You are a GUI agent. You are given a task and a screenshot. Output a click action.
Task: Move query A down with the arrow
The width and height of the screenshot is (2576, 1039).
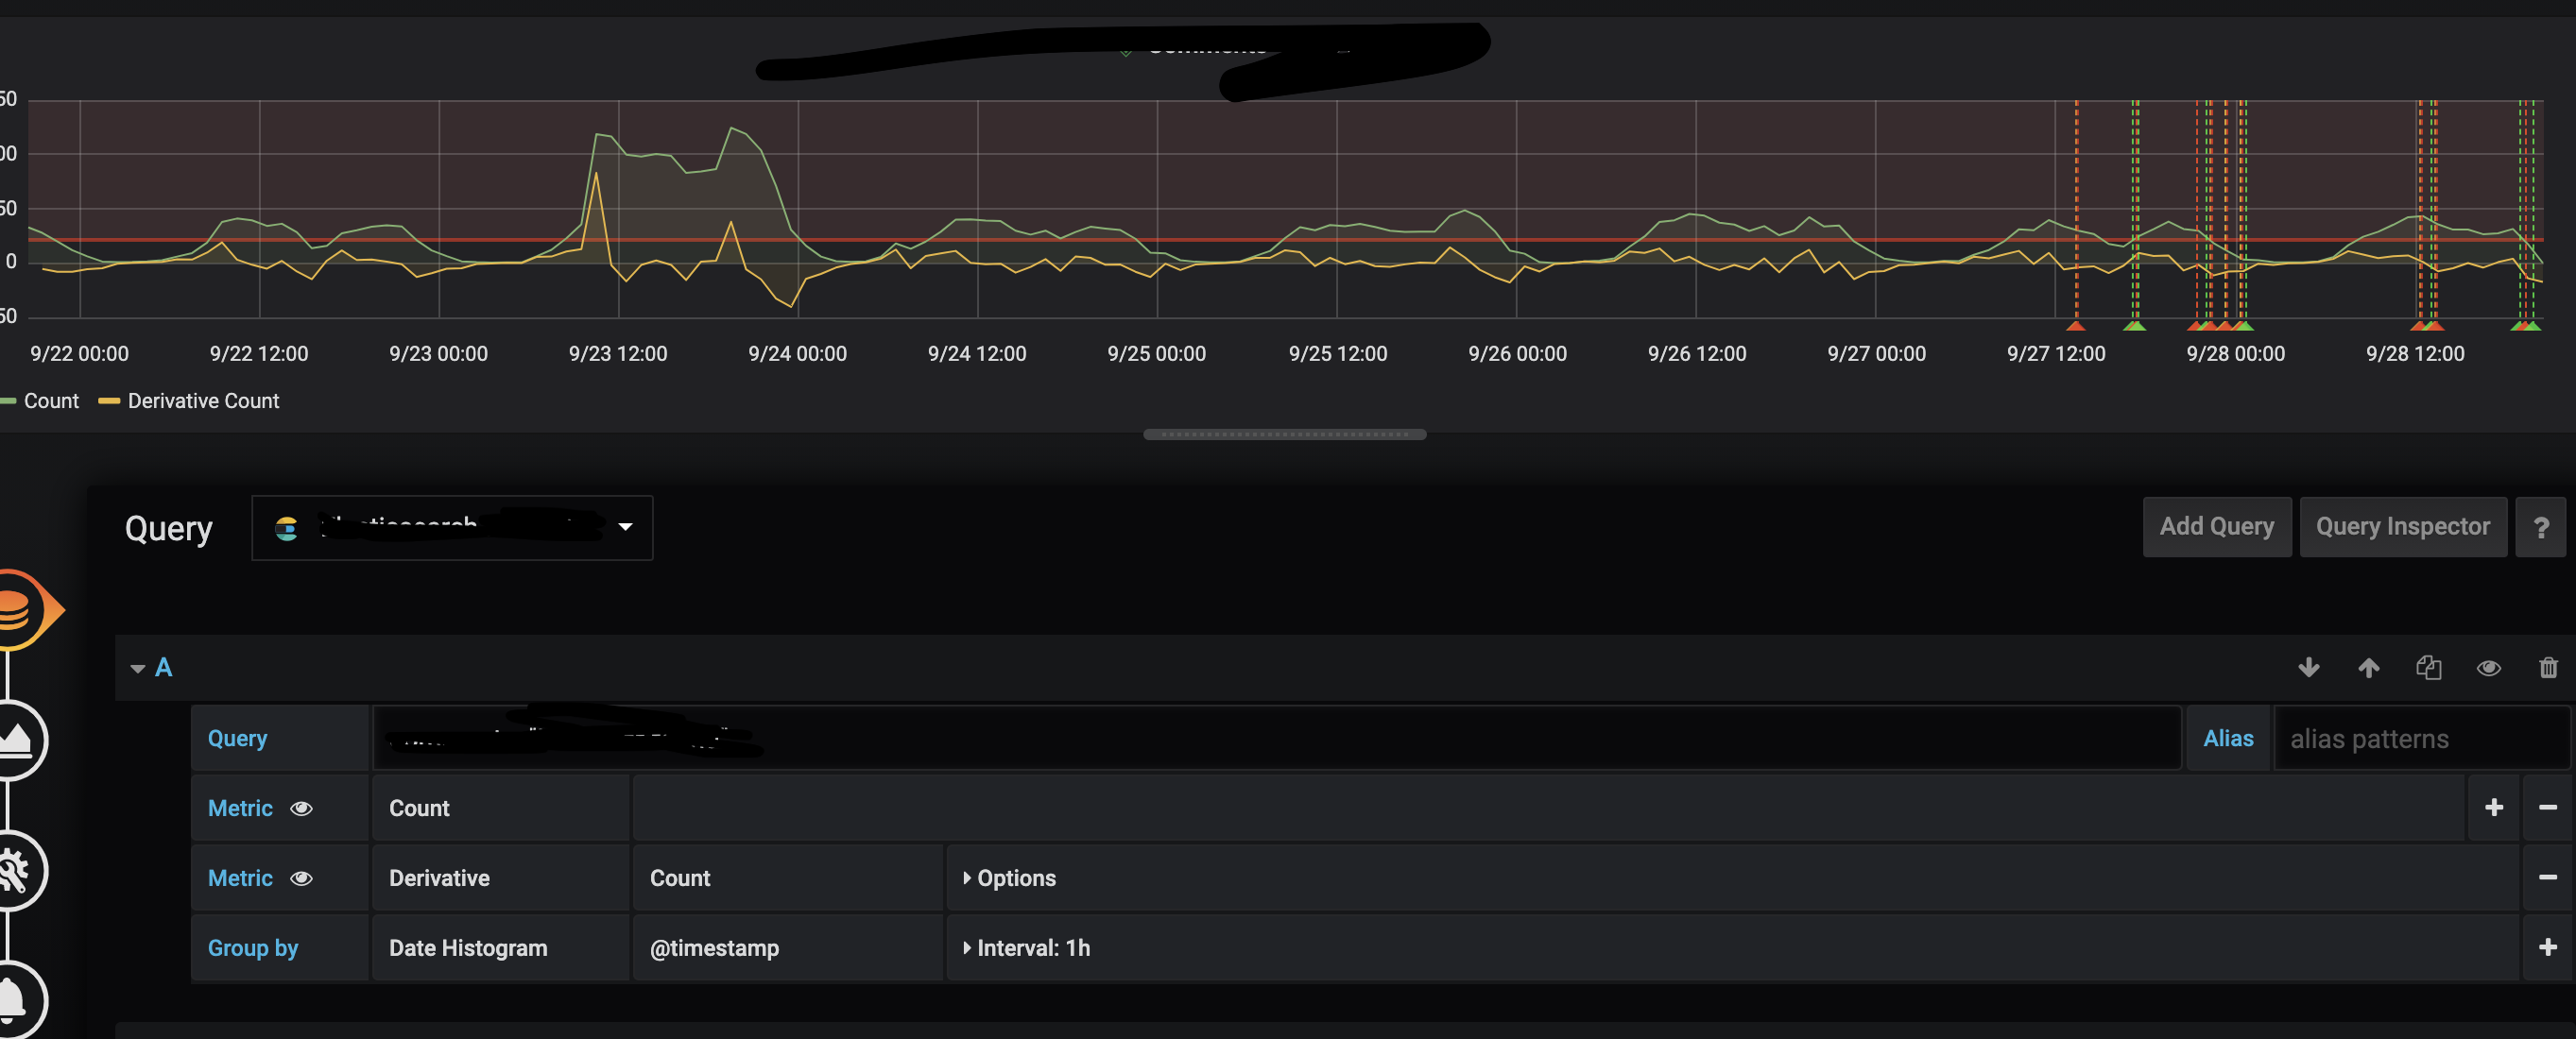tap(2309, 668)
